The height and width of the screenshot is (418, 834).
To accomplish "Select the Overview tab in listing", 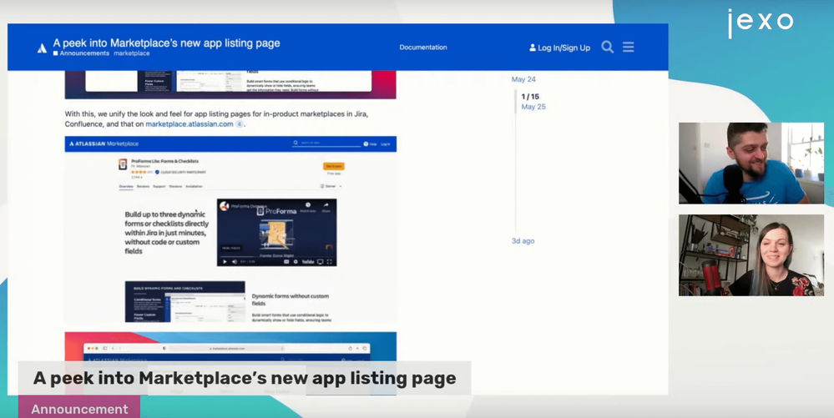I will point(126,187).
